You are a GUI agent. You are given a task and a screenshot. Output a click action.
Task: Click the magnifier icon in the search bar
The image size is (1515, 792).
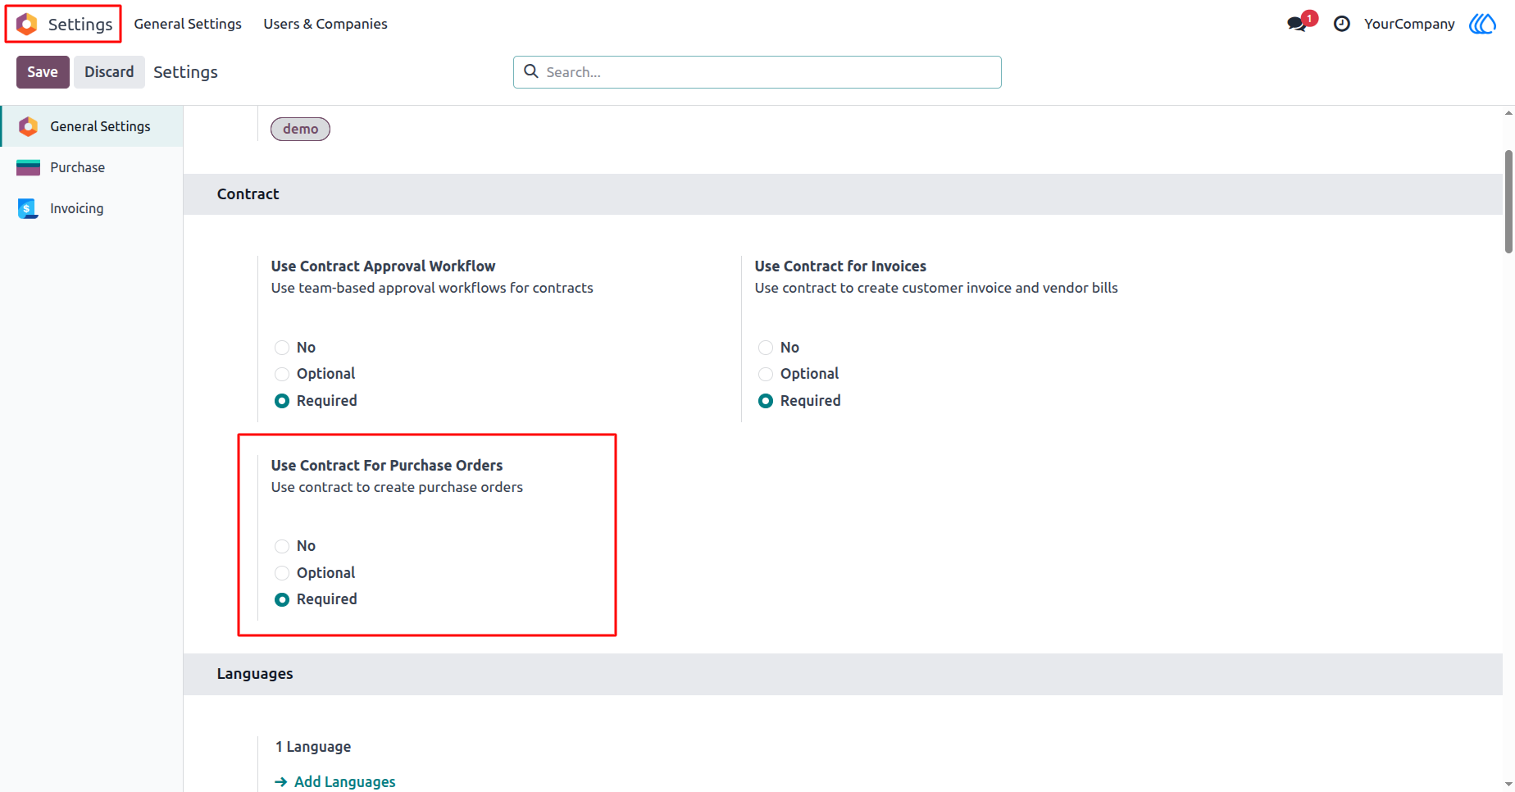(x=531, y=71)
